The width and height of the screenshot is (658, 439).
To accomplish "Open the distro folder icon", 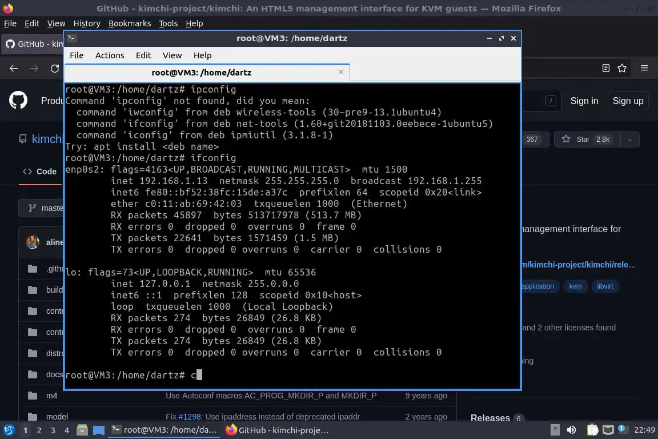I will coord(33,353).
